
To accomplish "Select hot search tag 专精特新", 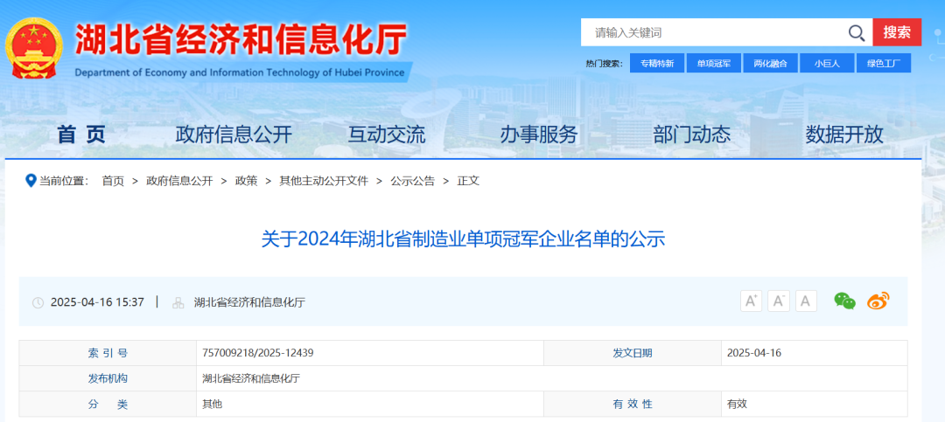I will [657, 63].
